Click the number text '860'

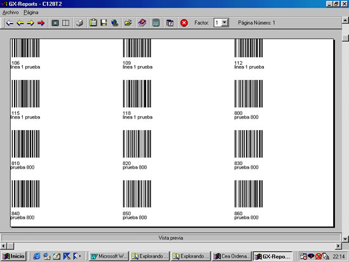click(239, 213)
